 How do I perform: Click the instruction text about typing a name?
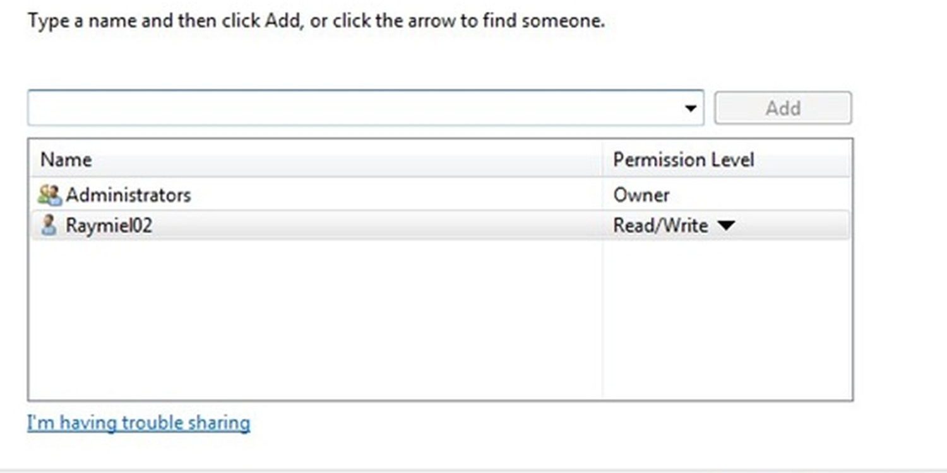(316, 21)
